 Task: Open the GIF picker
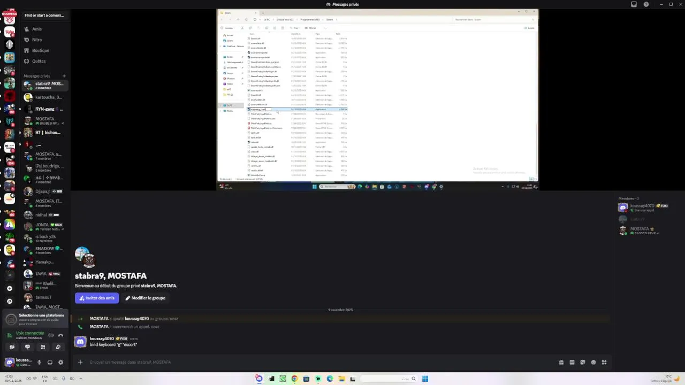click(572, 362)
